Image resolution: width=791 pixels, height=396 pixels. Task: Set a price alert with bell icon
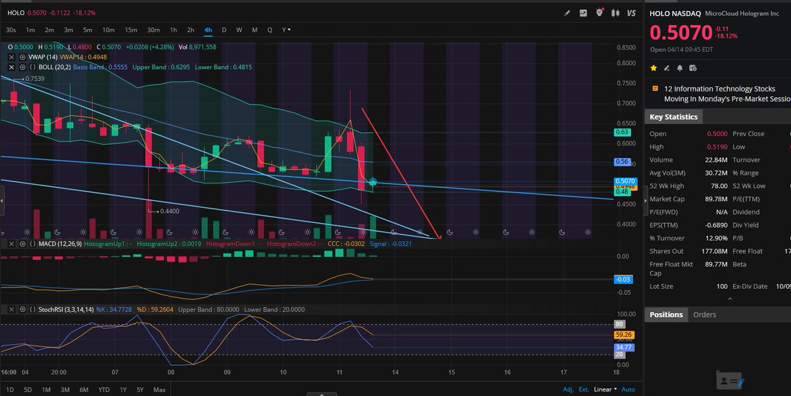679,68
